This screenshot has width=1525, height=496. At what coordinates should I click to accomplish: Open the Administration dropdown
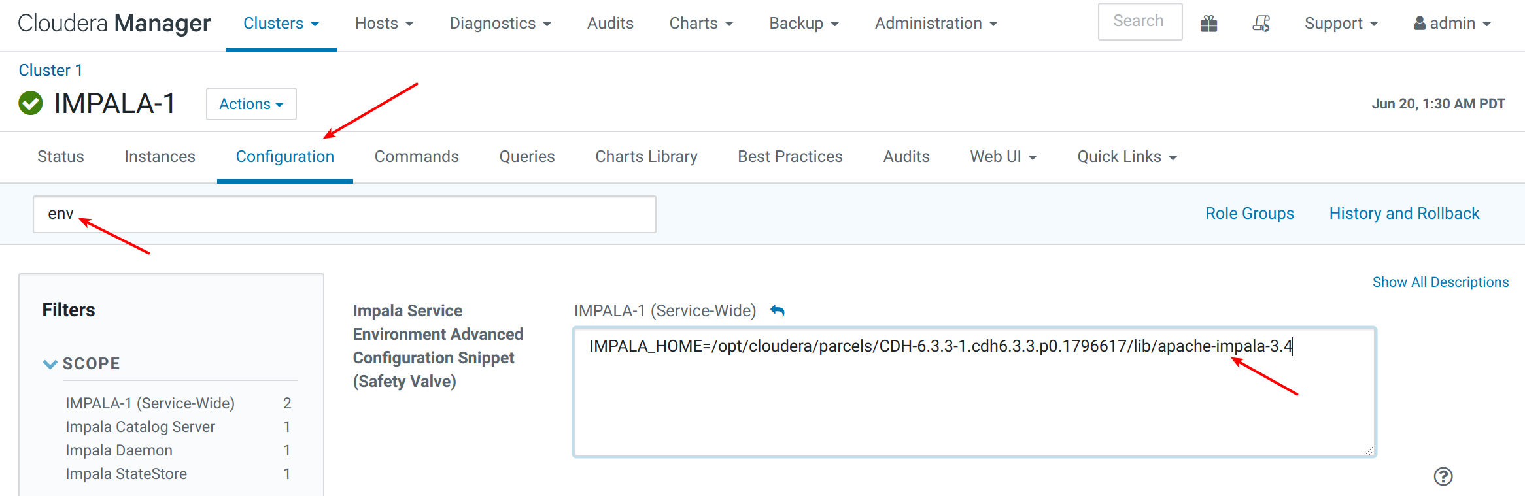pos(936,24)
